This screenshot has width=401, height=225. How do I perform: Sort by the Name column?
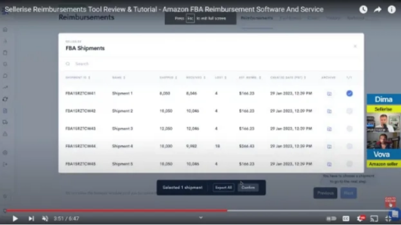pos(119,77)
